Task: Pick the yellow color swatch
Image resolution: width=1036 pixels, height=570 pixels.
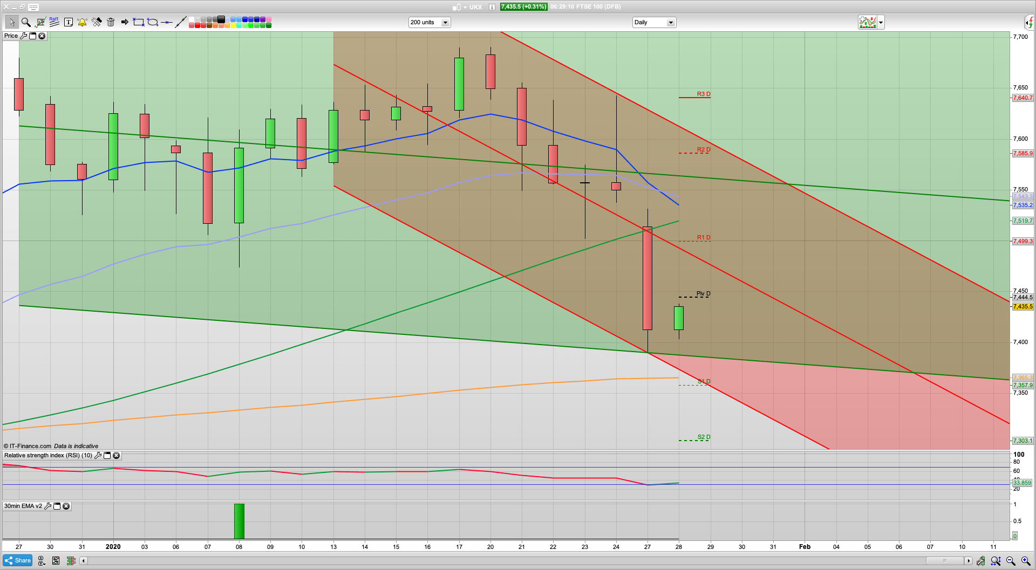Action: tap(233, 25)
